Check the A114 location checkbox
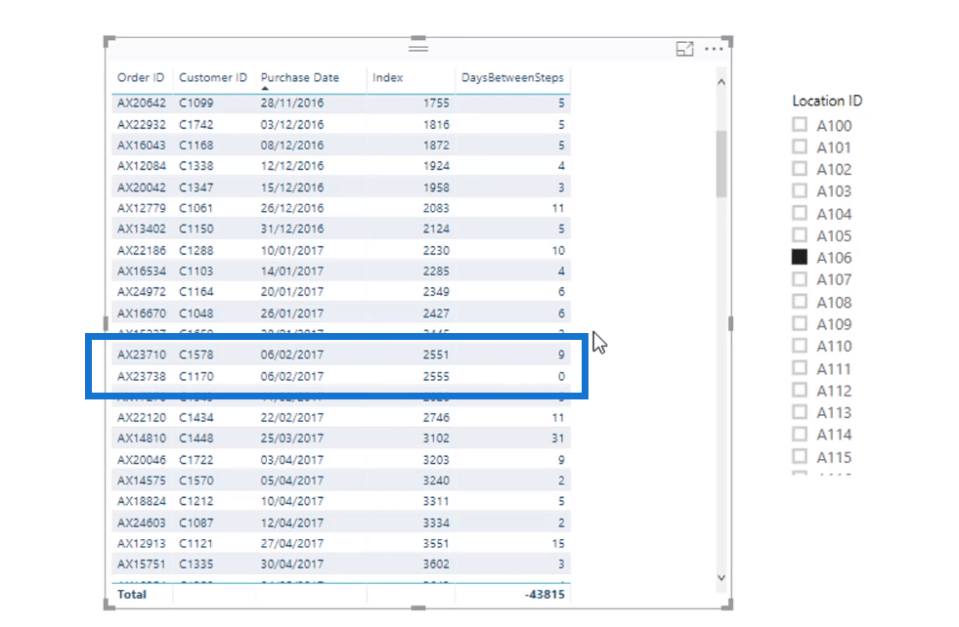 click(800, 435)
